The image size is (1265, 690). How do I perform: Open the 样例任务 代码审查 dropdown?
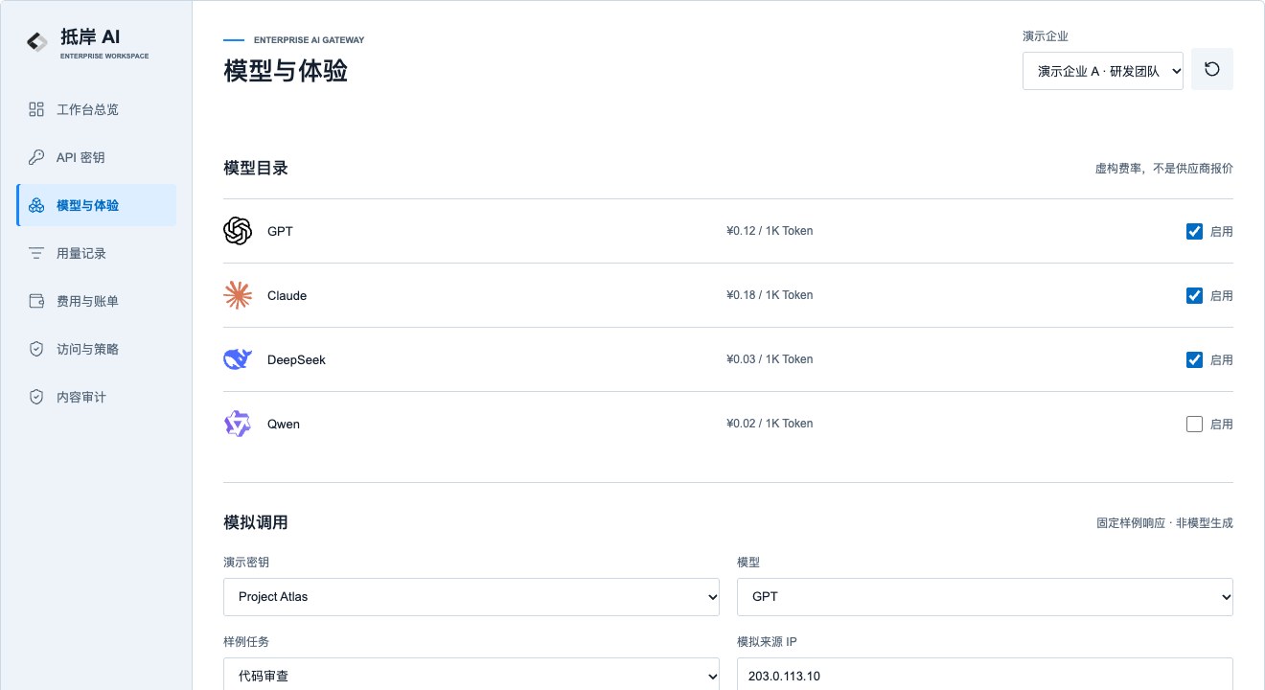(471, 675)
